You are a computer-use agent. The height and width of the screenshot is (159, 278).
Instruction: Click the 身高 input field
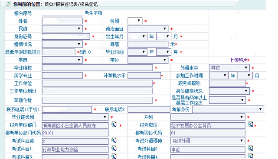pyautogui.click(x=148, y=44)
